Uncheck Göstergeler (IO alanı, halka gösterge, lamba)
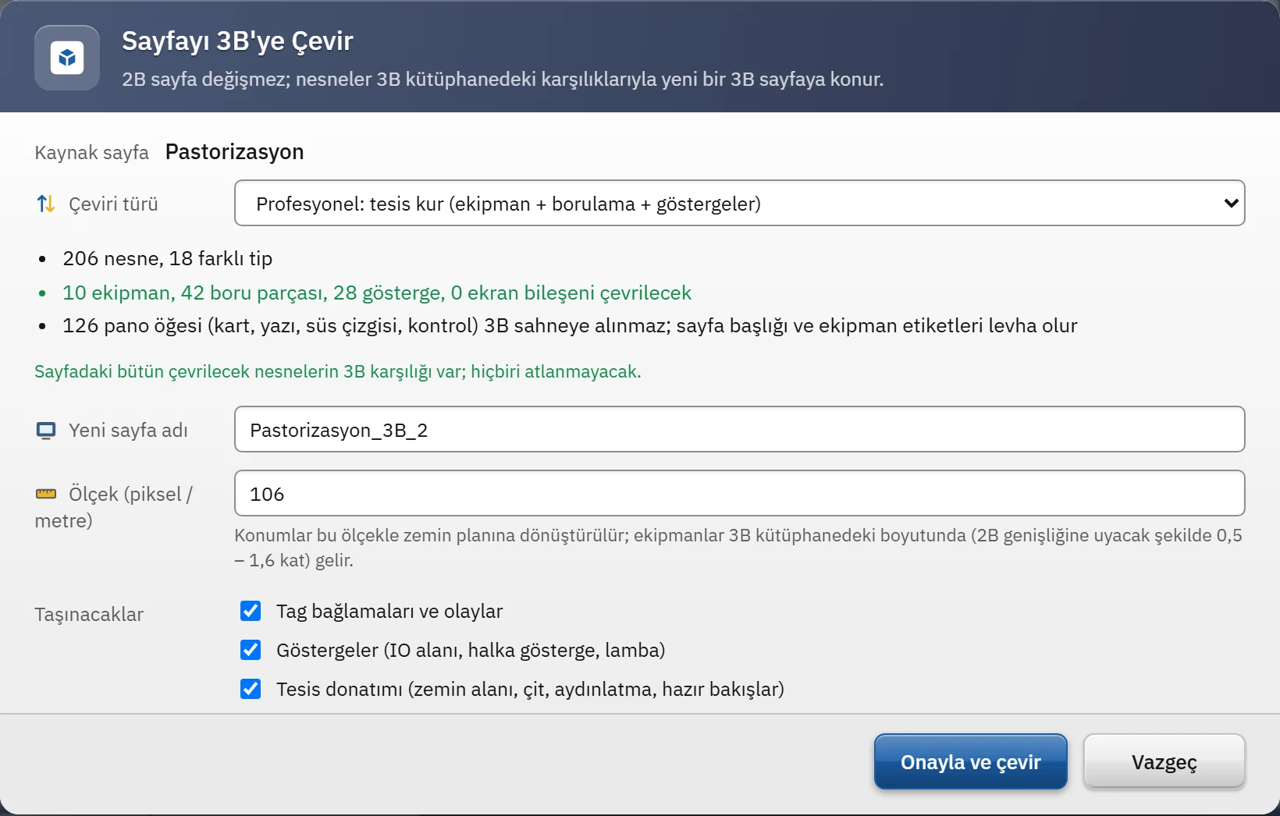 [251, 650]
